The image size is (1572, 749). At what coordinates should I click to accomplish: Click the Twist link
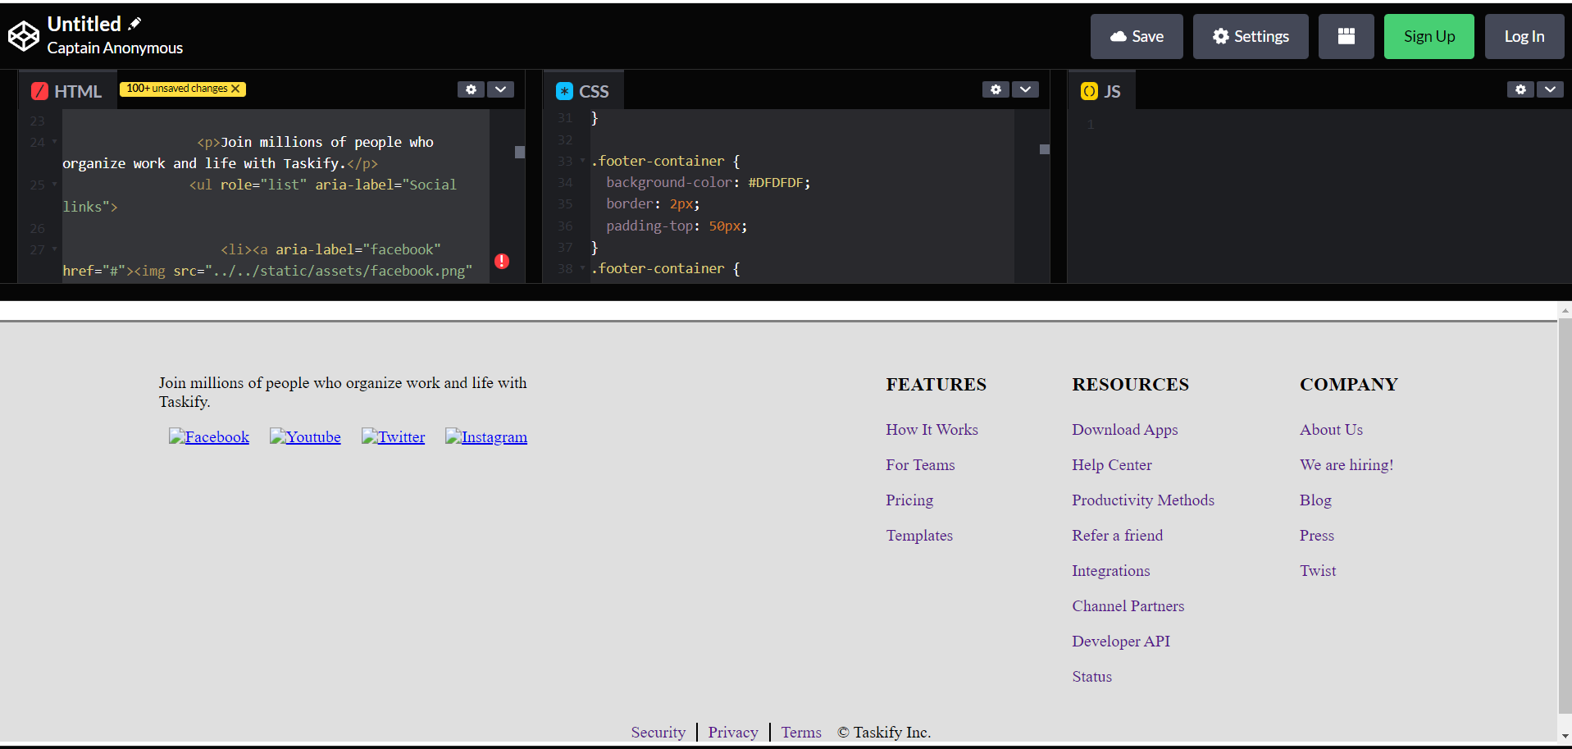point(1318,570)
